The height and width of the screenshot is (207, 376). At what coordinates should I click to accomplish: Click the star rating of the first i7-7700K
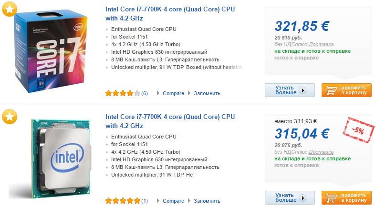click(x=123, y=93)
